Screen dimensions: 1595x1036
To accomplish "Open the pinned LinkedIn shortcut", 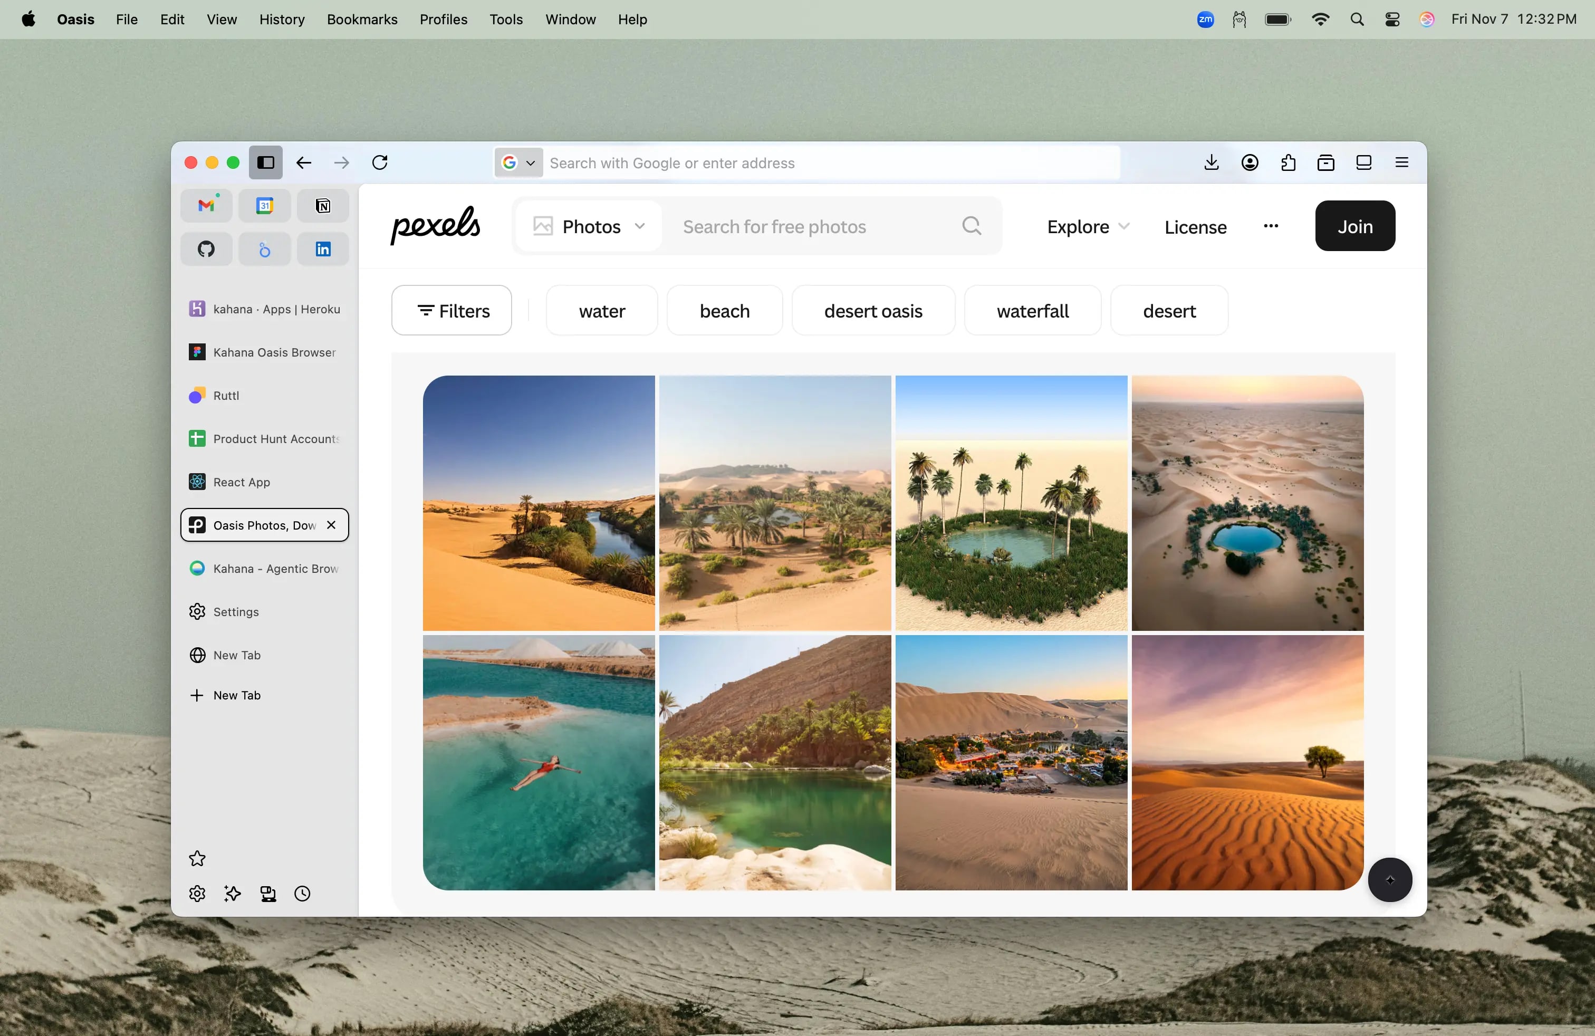I will pyautogui.click(x=322, y=248).
